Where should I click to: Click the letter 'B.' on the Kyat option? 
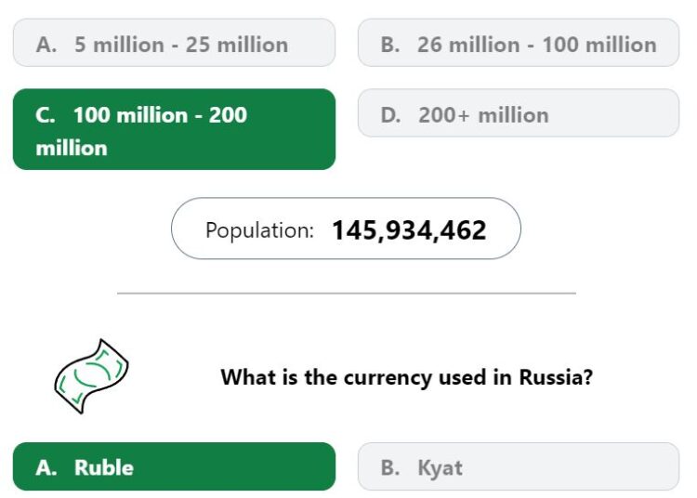coord(390,467)
